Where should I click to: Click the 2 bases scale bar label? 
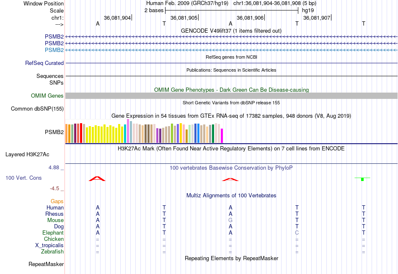click(x=154, y=10)
